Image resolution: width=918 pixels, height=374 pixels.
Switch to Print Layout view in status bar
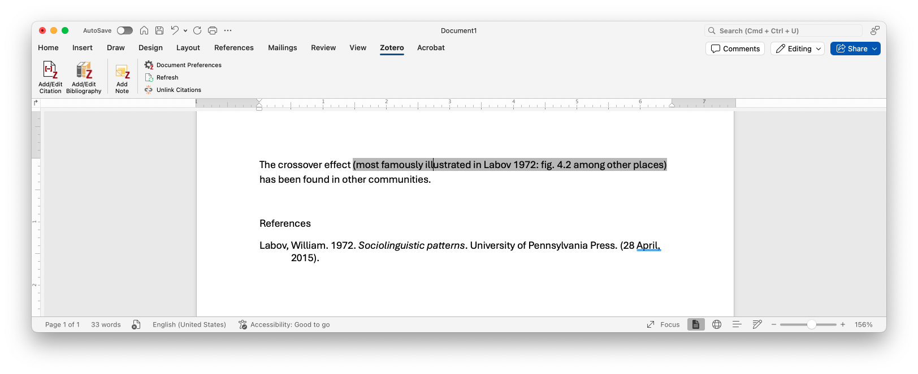tap(696, 324)
